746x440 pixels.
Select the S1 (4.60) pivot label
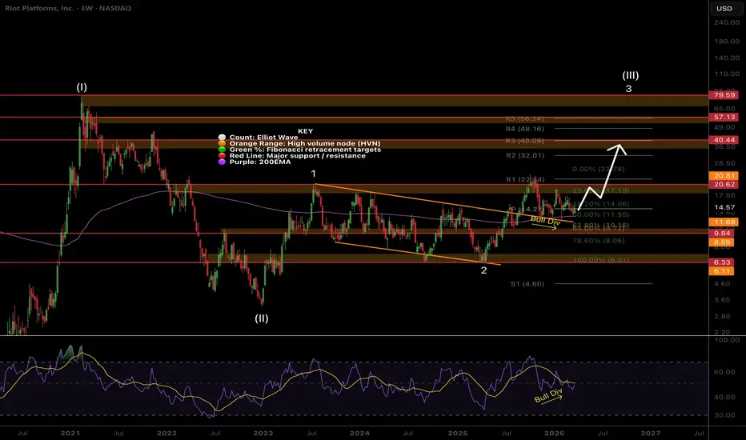pyautogui.click(x=527, y=284)
